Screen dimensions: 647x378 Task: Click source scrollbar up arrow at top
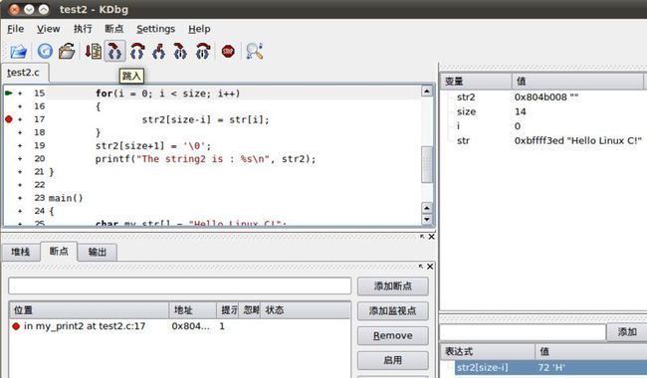tap(427, 92)
